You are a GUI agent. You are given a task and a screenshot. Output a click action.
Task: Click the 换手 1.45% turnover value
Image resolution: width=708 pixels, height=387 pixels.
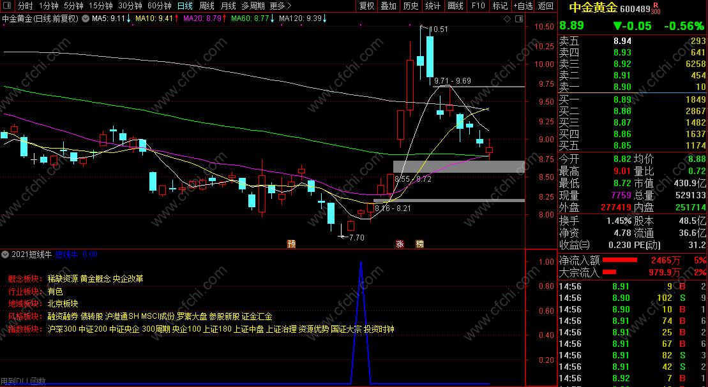619,221
